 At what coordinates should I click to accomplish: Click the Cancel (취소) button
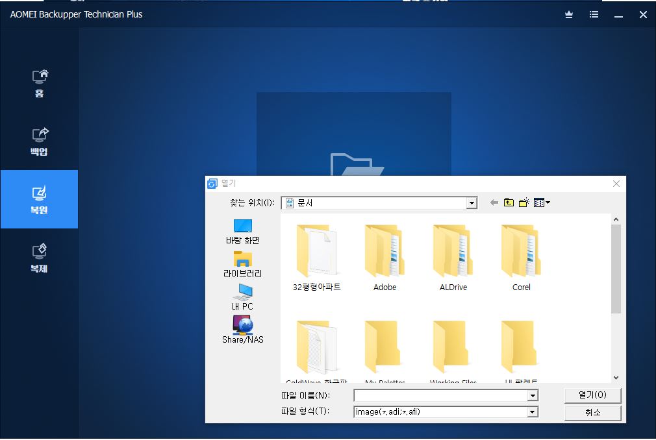(592, 413)
